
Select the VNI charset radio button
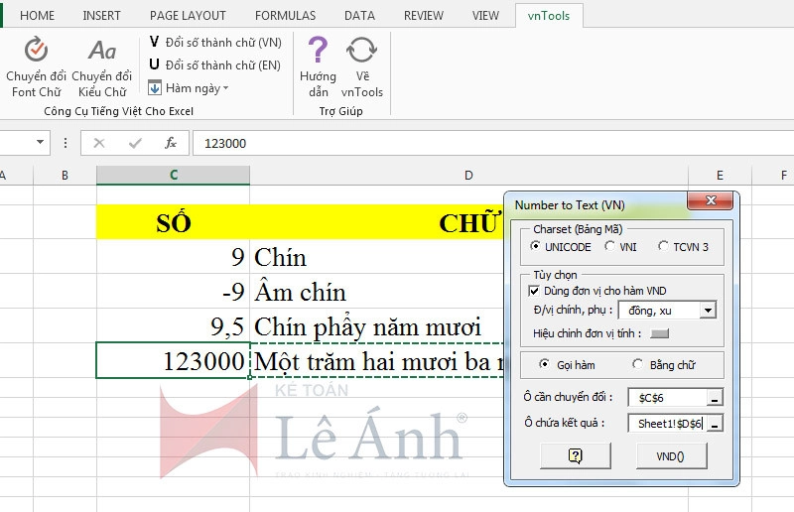pos(610,246)
